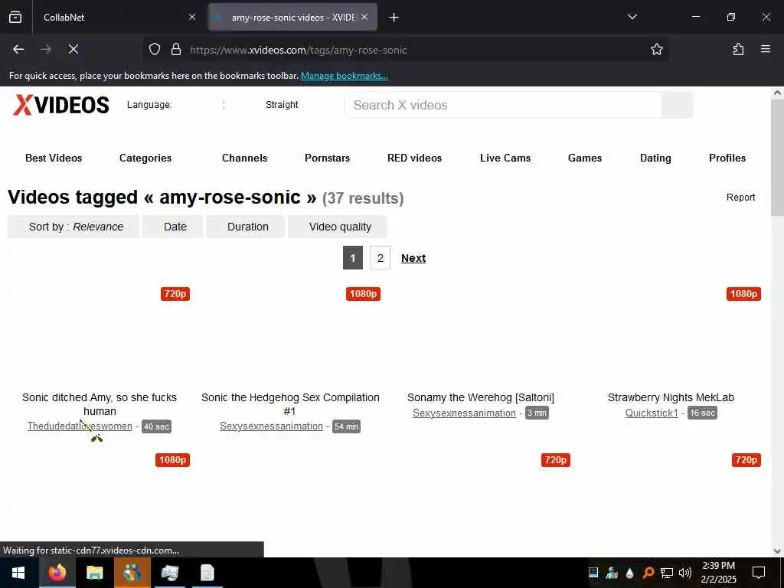Viewport: 784px width, 588px height.
Task: Open the taskbar clock and date
Action: 718,573
